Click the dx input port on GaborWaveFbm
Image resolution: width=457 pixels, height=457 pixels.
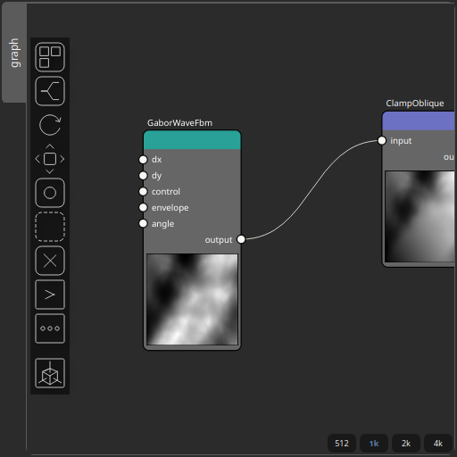coord(143,160)
